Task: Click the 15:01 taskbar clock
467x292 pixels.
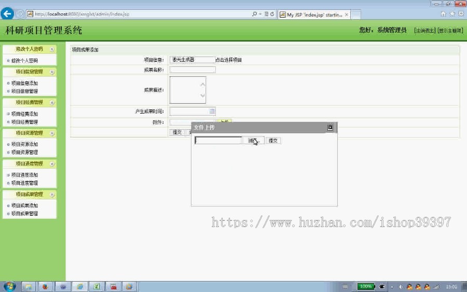Action: point(451,287)
